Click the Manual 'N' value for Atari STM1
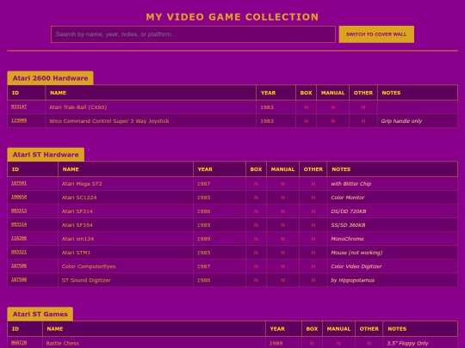The image size is (465, 348). pyautogui.click(x=282, y=253)
